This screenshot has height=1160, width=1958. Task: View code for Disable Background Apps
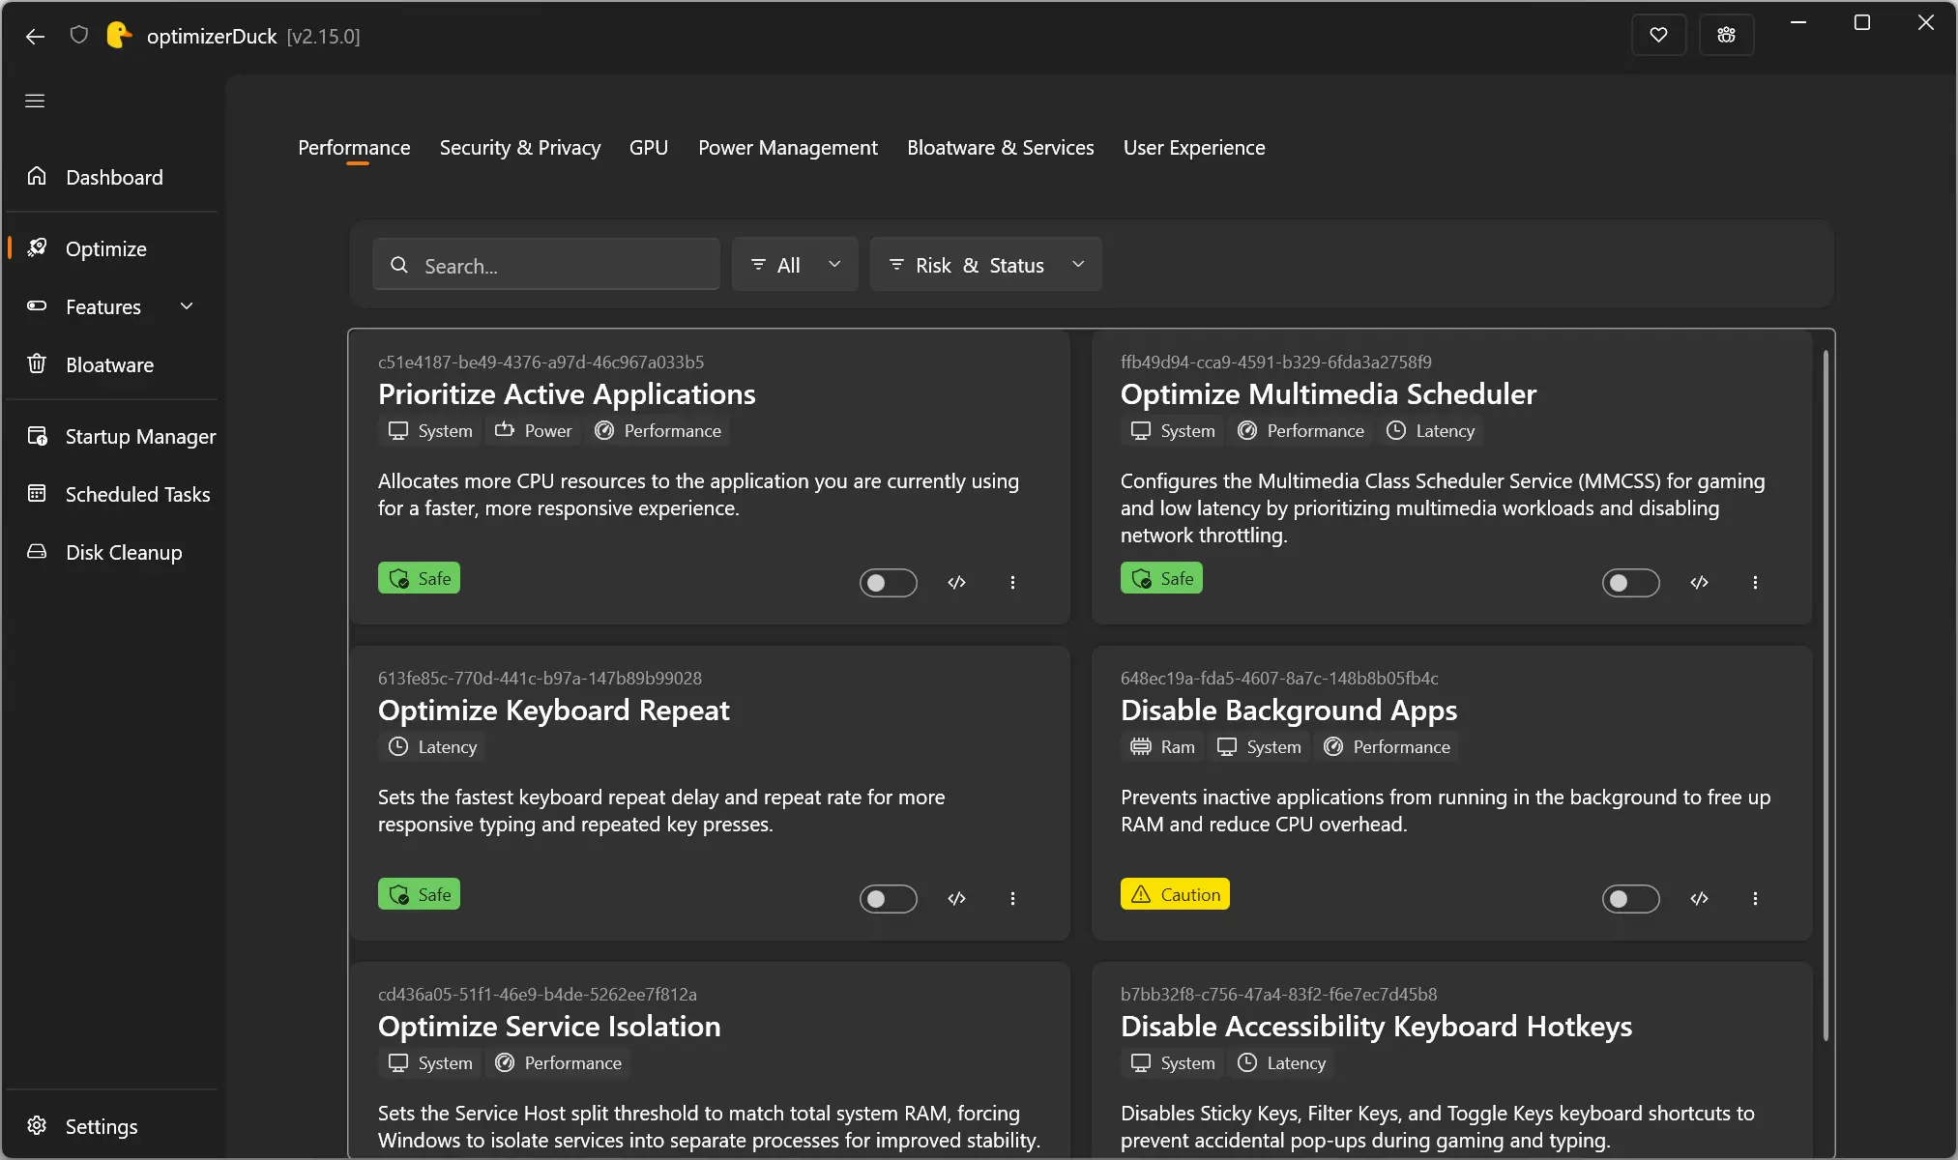click(1700, 899)
